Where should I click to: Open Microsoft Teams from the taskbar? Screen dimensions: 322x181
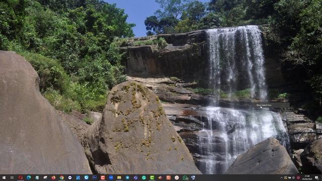pyautogui.click(x=135, y=177)
